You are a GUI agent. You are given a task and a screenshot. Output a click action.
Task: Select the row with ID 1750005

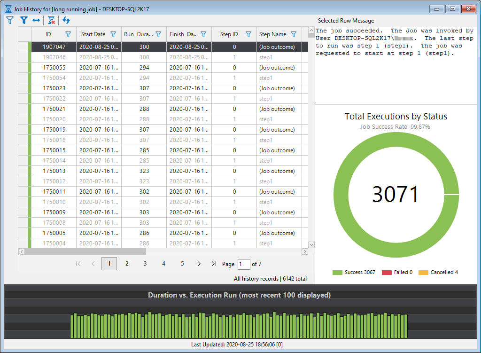[163, 233]
